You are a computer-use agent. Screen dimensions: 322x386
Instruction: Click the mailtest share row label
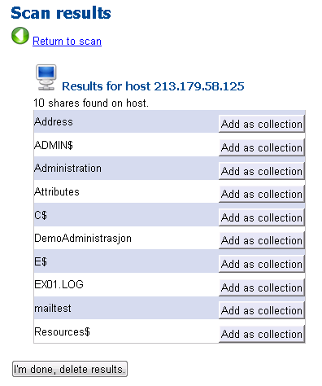point(53,308)
